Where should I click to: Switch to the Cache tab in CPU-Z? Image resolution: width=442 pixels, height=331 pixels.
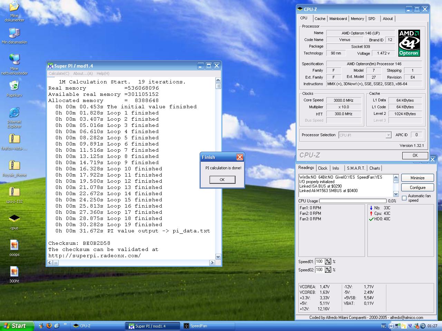320,19
